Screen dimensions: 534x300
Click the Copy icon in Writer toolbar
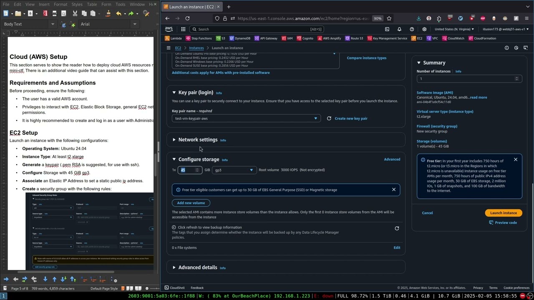coord(84,13)
